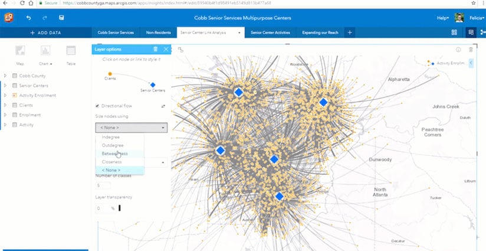Toggle Directional flow checkbox
Screen dimensions: 486x251
click(x=97, y=106)
